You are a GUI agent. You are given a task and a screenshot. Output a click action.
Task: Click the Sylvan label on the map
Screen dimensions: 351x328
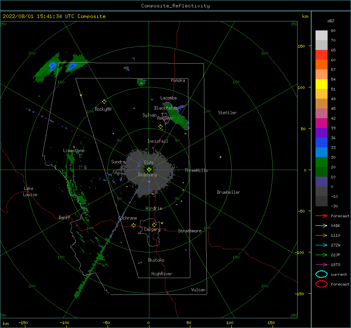pos(149,115)
